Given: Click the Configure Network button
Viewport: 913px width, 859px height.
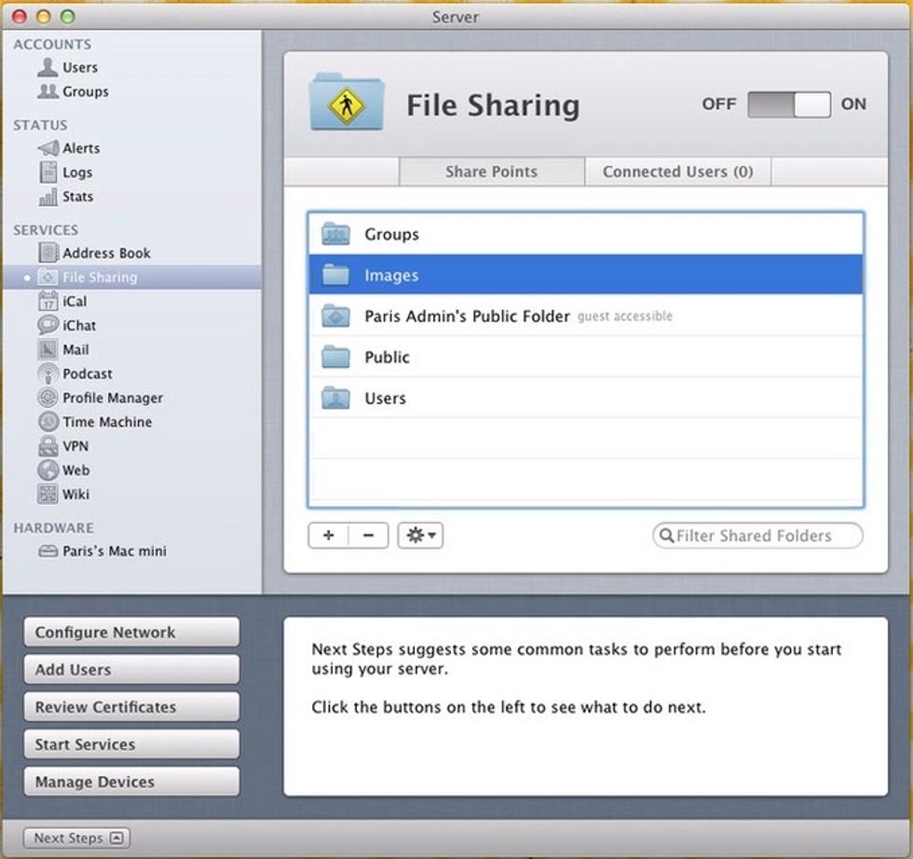Looking at the screenshot, I should (131, 633).
